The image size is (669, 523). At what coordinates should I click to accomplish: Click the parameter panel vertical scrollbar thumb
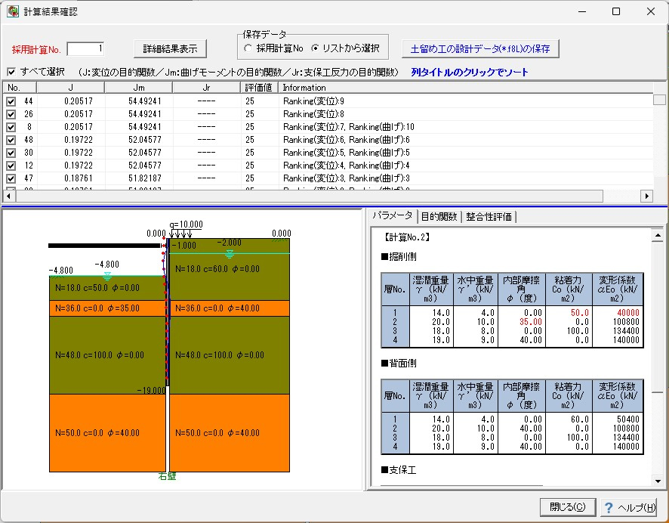658,317
